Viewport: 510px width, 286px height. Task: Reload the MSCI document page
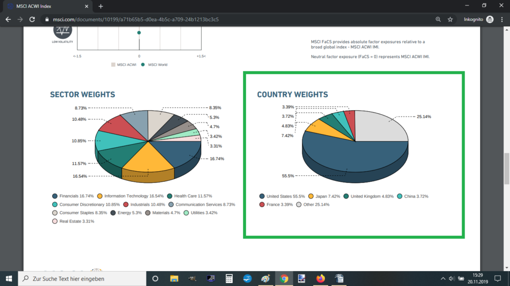[32, 19]
